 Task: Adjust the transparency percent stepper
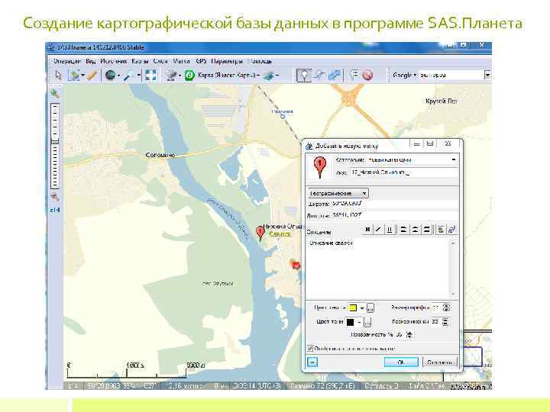(409, 335)
